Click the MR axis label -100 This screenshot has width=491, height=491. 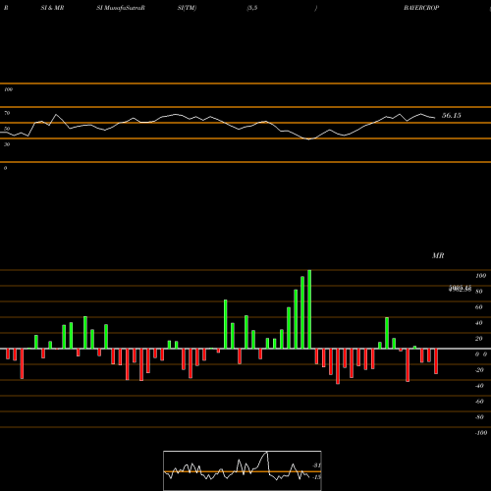click(x=481, y=433)
